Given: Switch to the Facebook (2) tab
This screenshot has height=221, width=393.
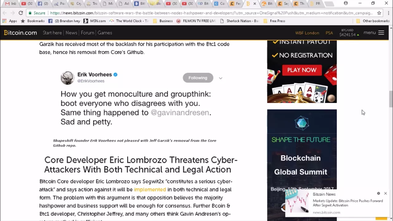Looking at the screenshot, I should tap(42, 4).
